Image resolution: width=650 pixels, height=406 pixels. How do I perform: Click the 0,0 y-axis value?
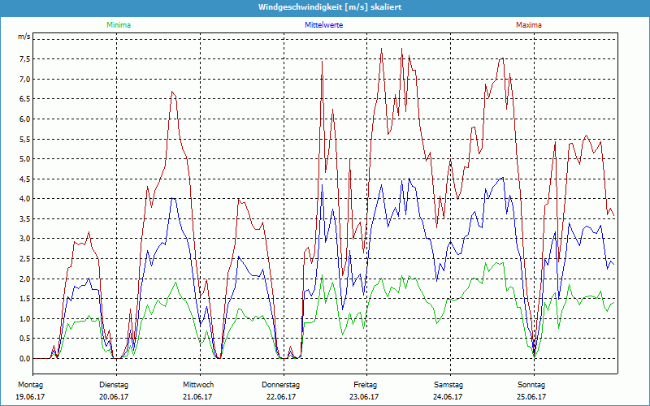click(25, 359)
